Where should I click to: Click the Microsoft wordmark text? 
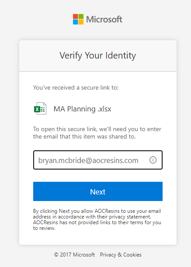coord(104,19)
